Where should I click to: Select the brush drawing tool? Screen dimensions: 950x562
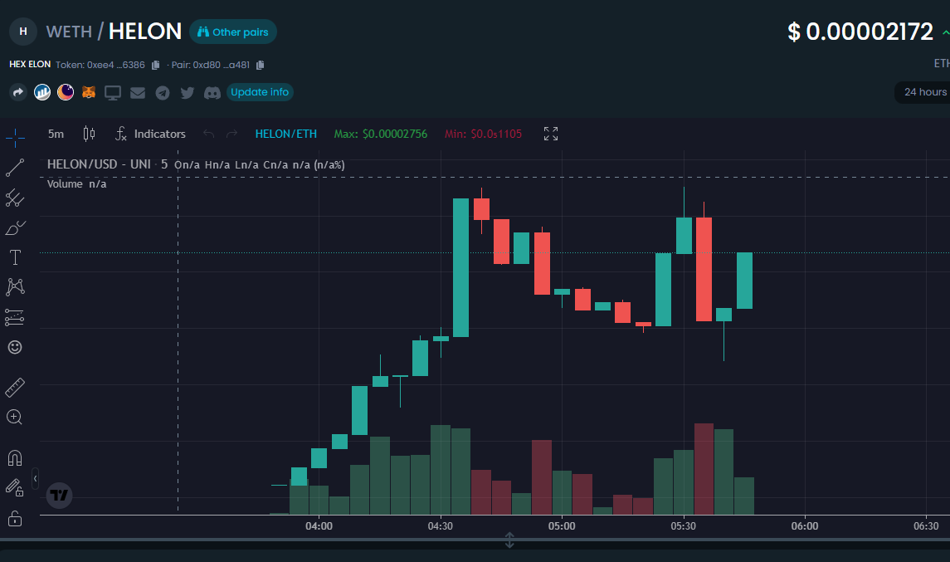(x=15, y=228)
